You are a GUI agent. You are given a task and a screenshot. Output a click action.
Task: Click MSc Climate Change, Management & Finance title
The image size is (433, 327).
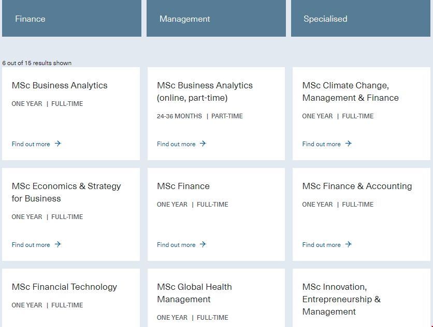coord(350,91)
